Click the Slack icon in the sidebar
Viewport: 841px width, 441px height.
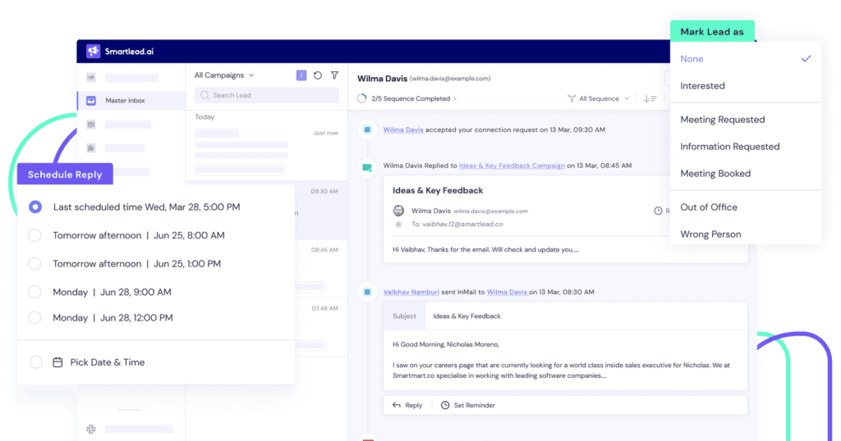[x=91, y=429]
